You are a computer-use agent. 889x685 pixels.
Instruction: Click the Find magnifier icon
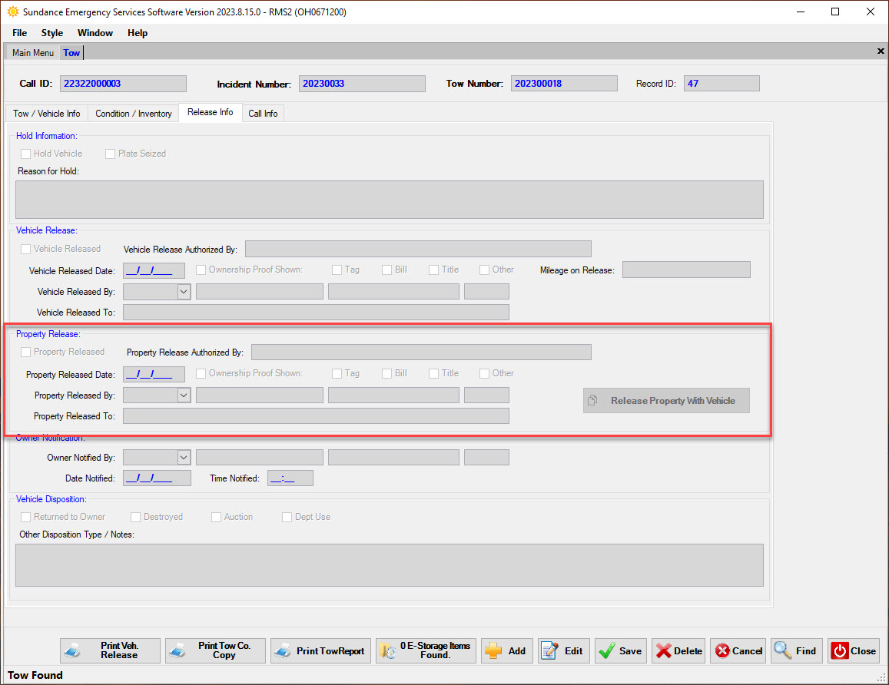click(x=783, y=650)
